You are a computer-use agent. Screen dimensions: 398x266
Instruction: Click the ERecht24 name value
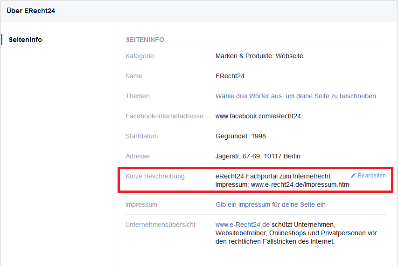click(230, 76)
